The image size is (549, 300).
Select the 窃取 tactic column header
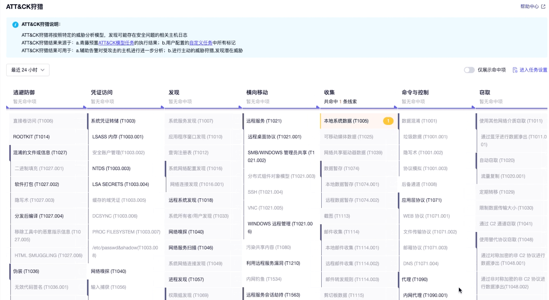click(x=485, y=92)
